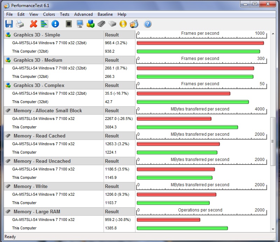Click the yellow CD test toolbar icon
The height and width of the screenshot is (242, 280).
pos(123,24)
